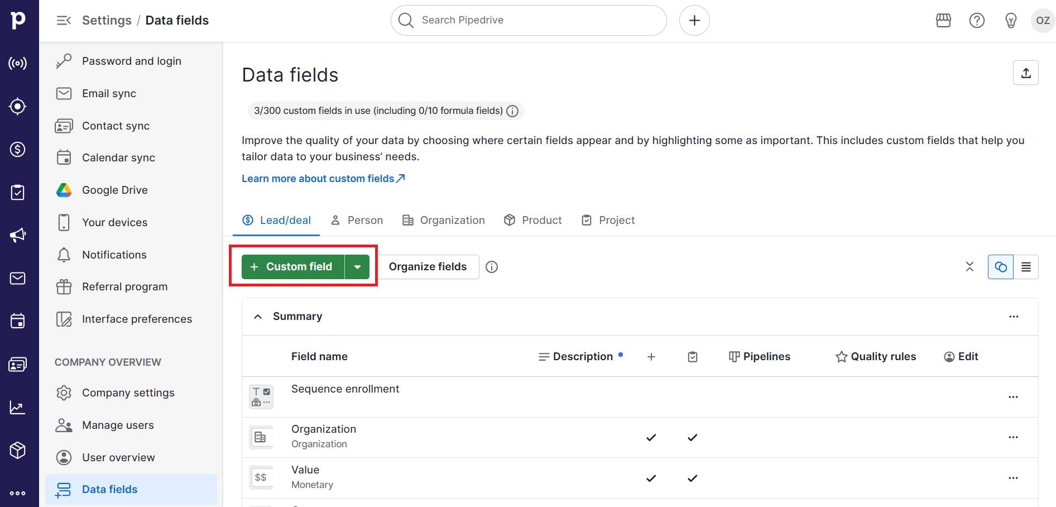Open the Insights chart icon in sidebar
The height and width of the screenshot is (507, 1056).
click(x=17, y=407)
